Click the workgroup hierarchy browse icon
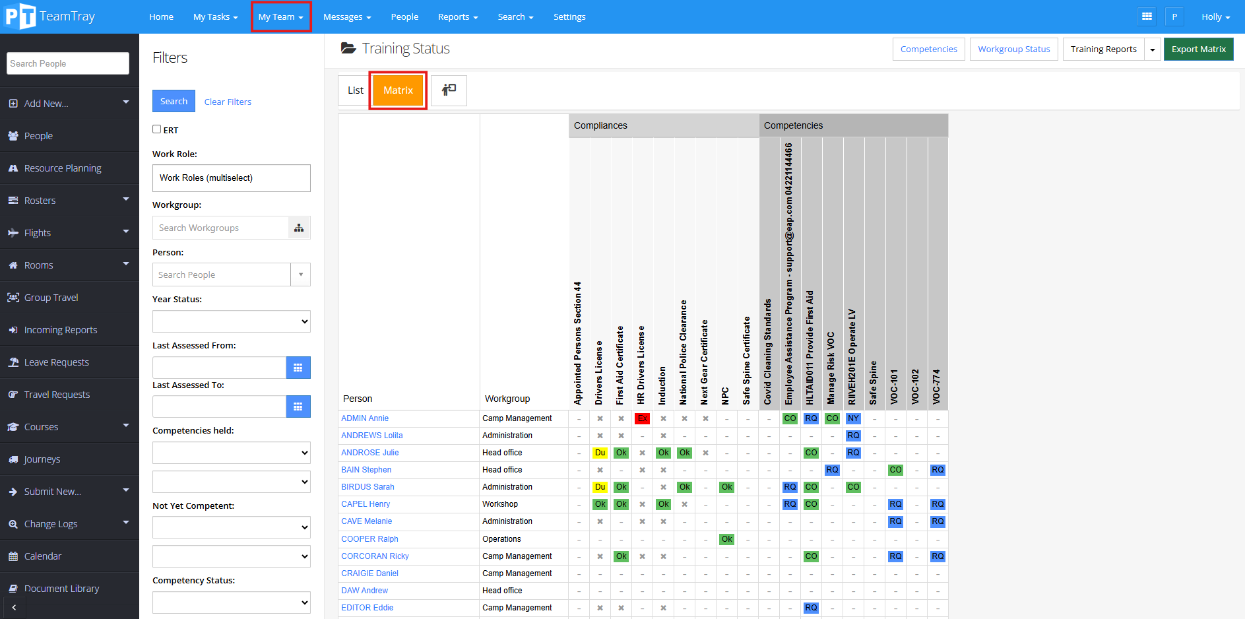The image size is (1245, 619). point(298,228)
